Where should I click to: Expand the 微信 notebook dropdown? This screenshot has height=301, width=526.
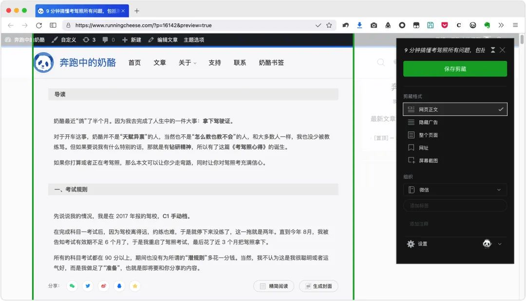coord(455,189)
